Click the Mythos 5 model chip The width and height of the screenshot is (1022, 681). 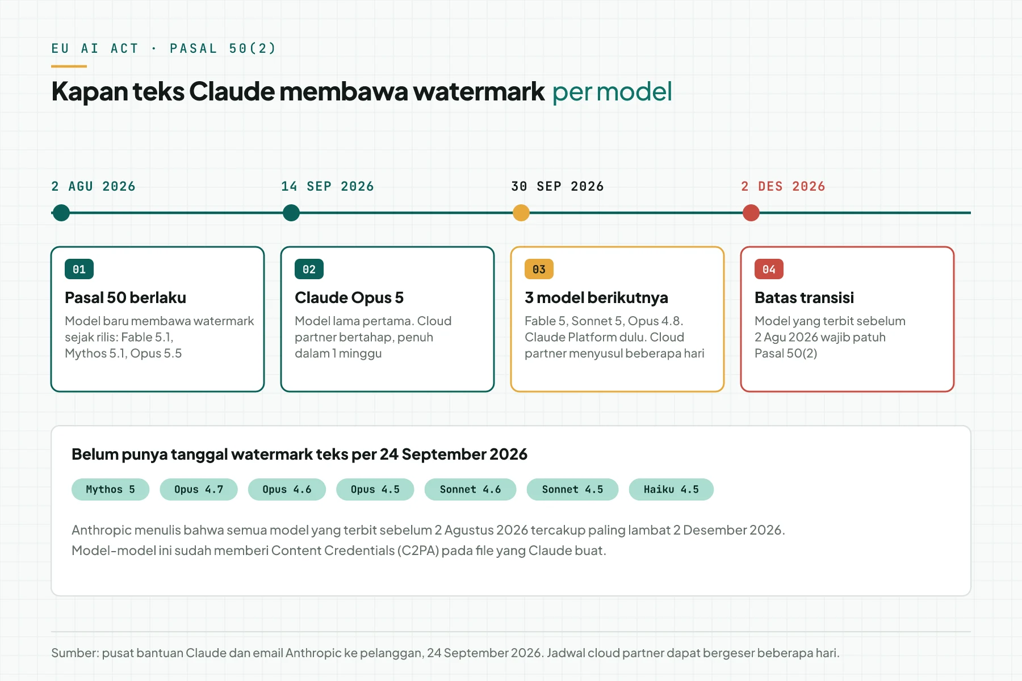(111, 489)
